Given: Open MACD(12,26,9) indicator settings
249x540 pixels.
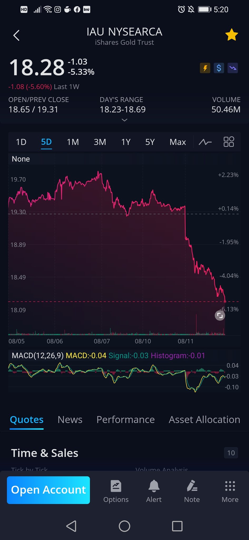Looking at the screenshot, I should [x=38, y=355].
